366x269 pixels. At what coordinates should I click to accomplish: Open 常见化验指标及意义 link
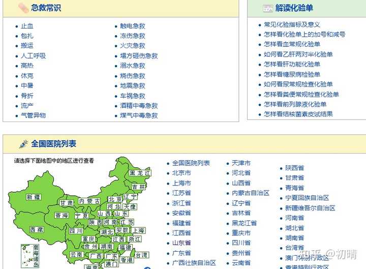tap(292, 24)
